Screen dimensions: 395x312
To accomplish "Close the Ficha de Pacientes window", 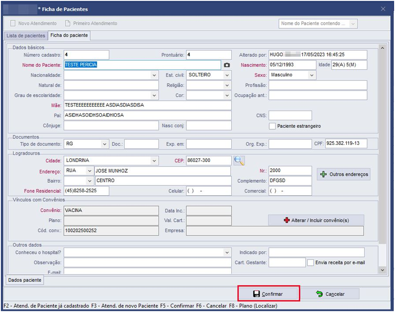I will pos(383,9).
